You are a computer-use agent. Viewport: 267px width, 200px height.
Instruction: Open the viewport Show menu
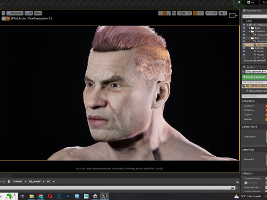38,13
